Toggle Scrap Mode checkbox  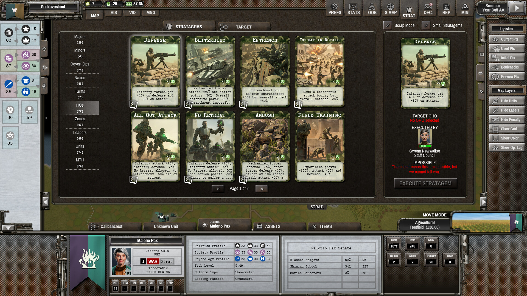coord(388,25)
